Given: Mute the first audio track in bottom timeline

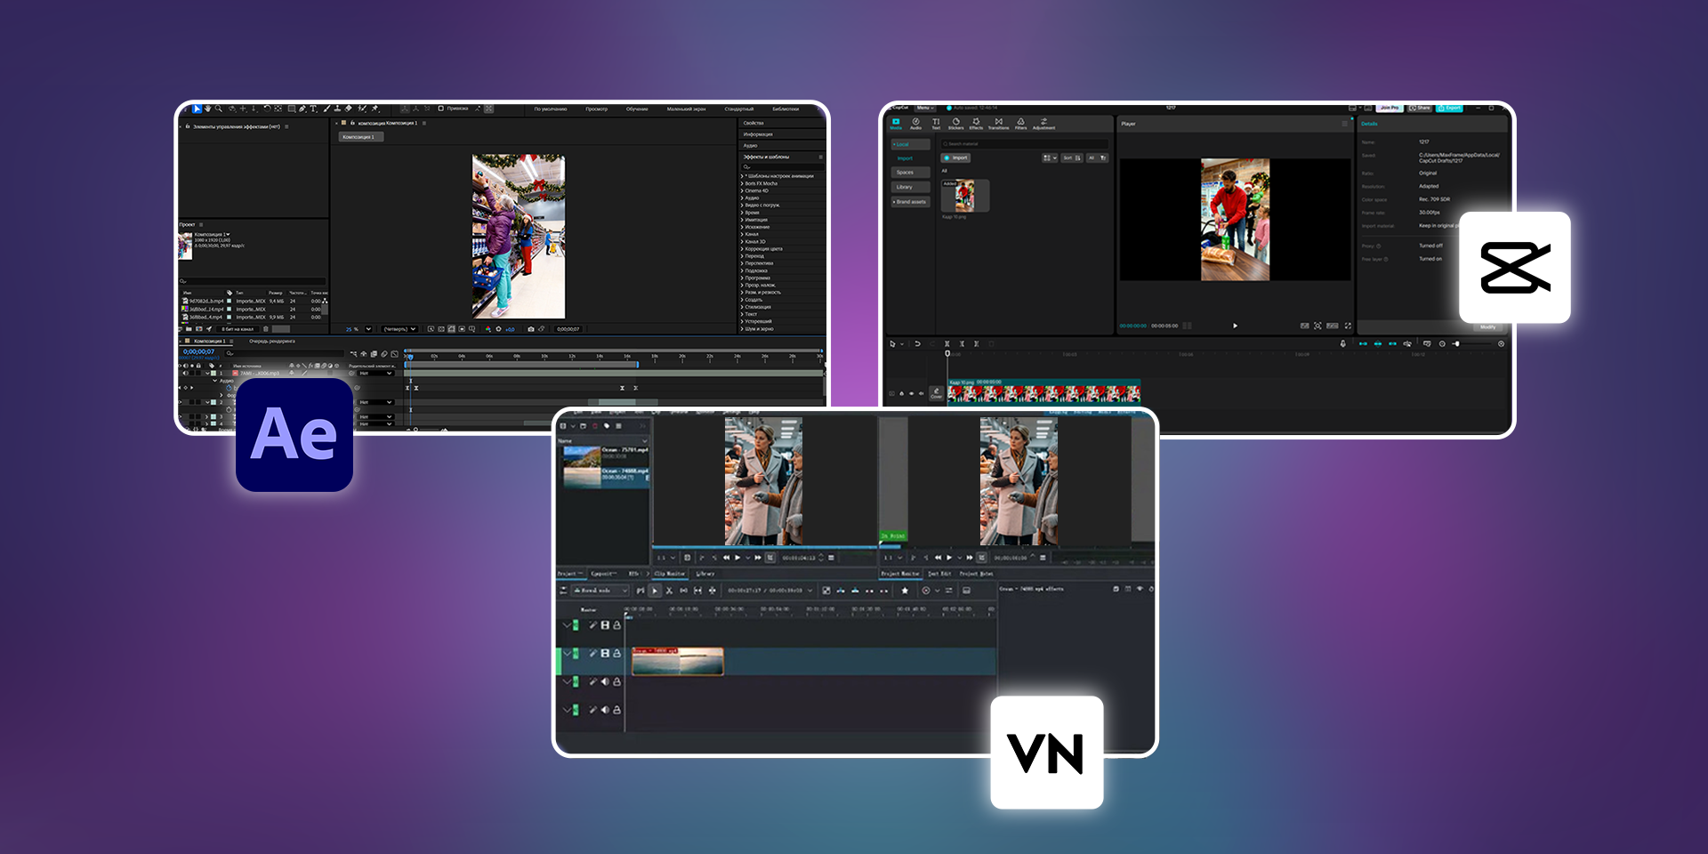Looking at the screenshot, I should tap(605, 682).
